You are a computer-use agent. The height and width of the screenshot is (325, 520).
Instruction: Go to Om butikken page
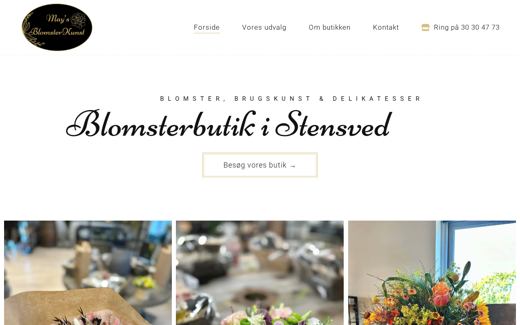(329, 27)
